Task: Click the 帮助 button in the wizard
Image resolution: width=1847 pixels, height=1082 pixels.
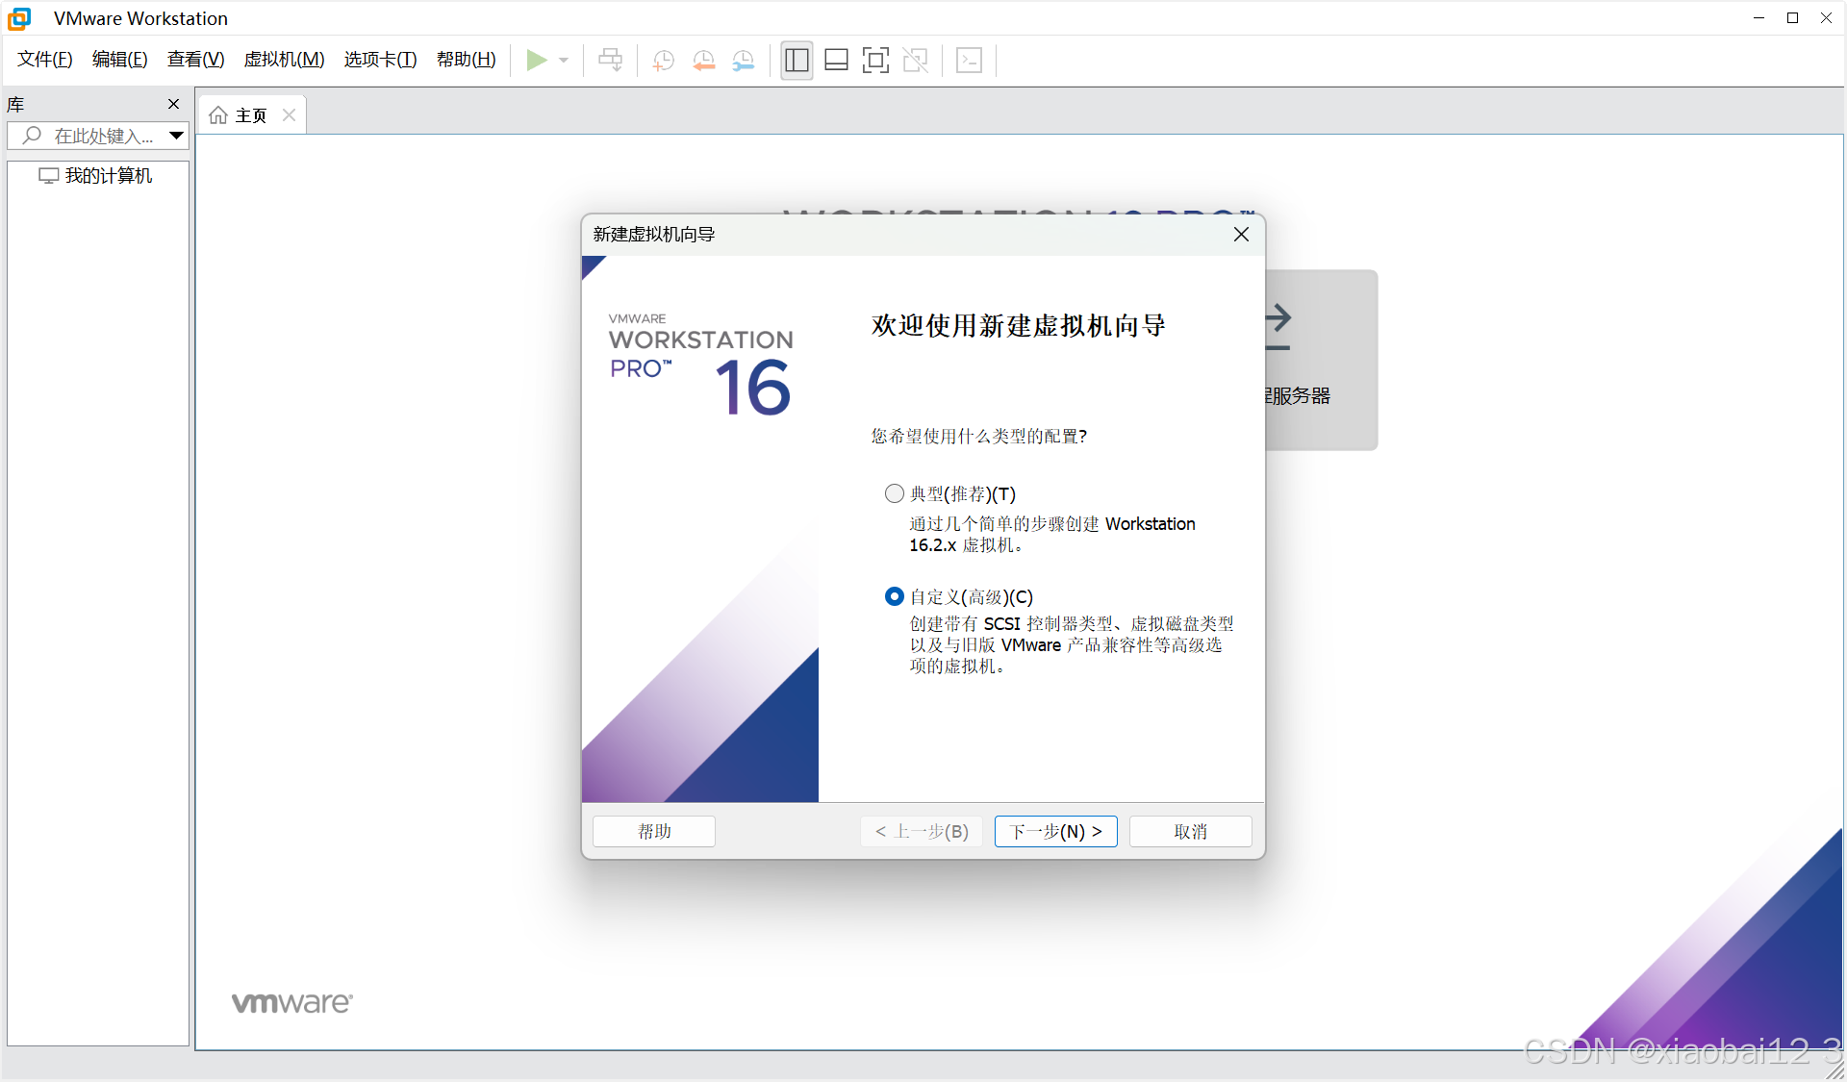Action: point(654,831)
